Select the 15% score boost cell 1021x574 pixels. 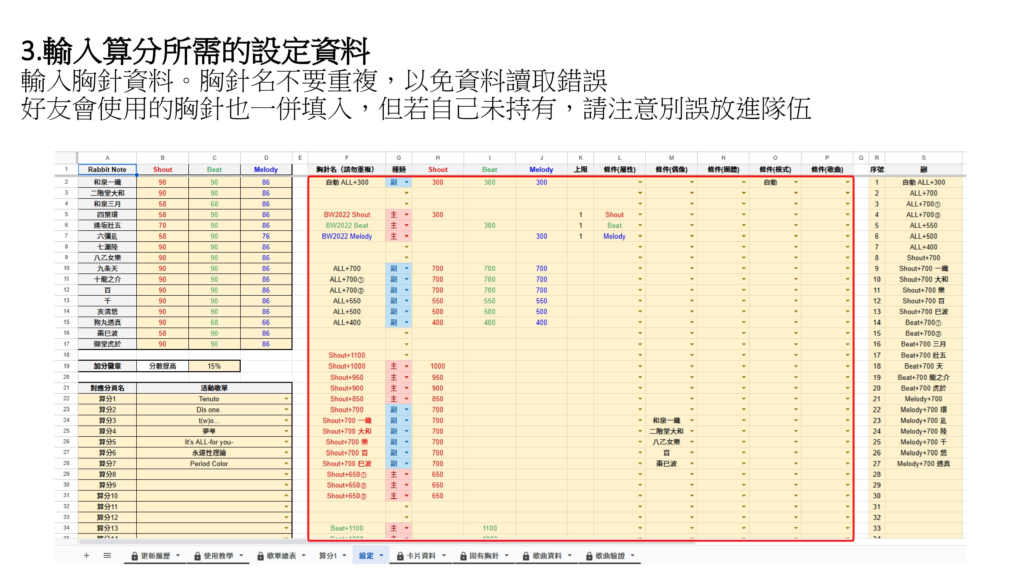click(x=214, y=366)
